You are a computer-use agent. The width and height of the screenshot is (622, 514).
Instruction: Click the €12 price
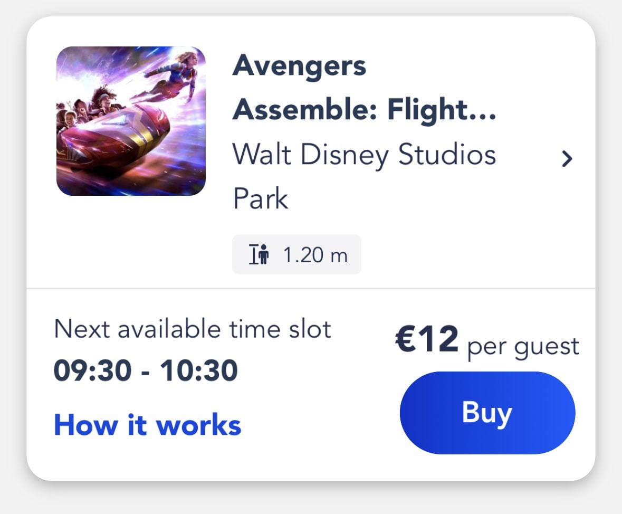pos(427,340)
